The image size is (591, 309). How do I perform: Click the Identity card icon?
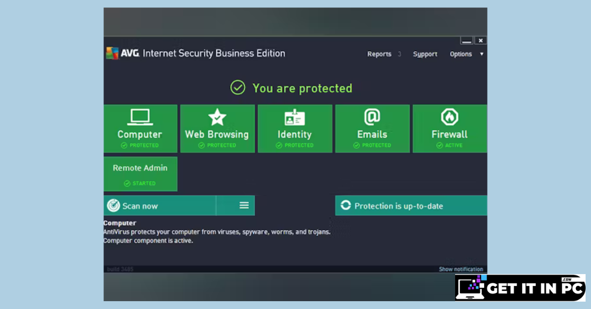295,117
